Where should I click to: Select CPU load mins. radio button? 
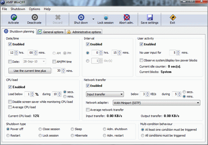[65, 97]
